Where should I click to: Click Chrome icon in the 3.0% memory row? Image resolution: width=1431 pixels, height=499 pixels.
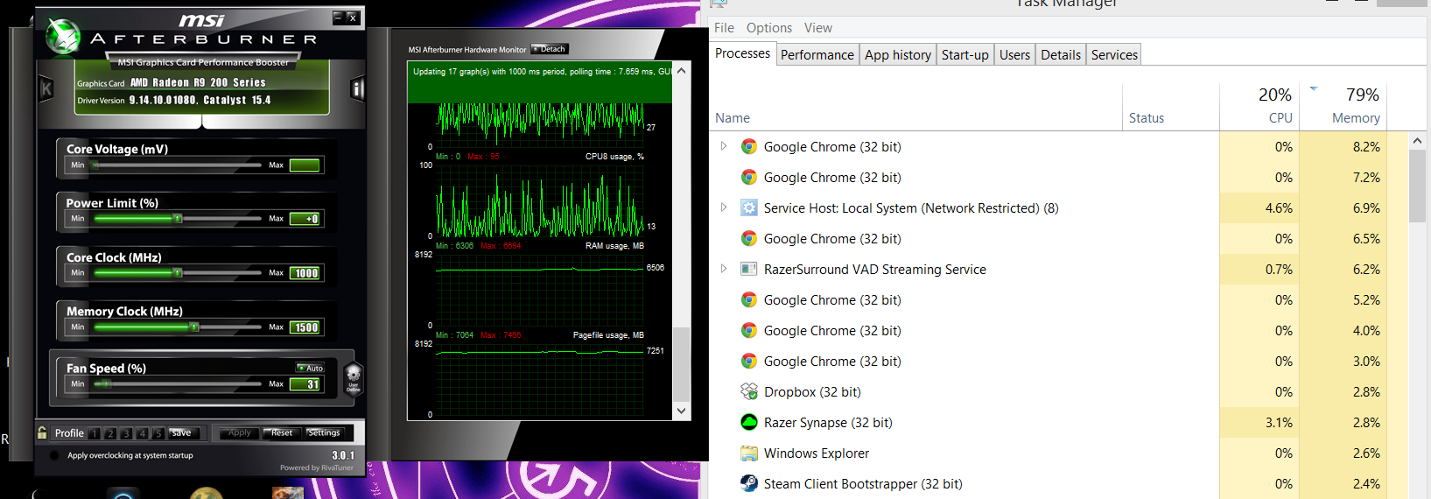click(x=749, y=361)
